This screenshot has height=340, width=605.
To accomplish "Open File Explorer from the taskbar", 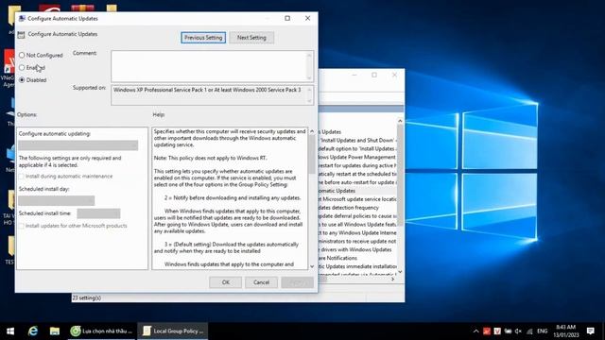I will tap(55, 331).
